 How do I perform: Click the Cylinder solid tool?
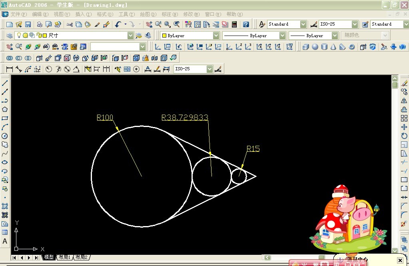pyautogui.click(x=324, y=47)
